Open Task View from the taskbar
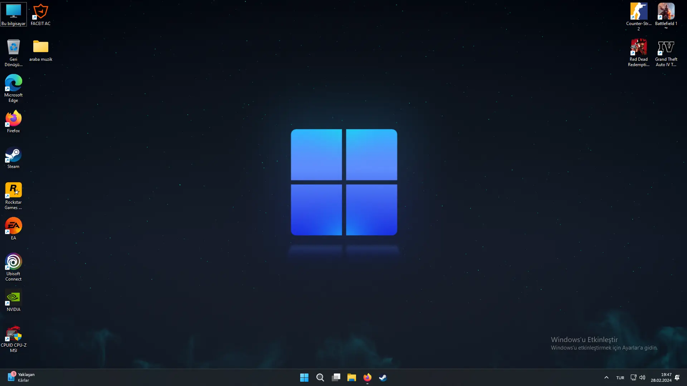The image size is (687, 386). point(336,377)
